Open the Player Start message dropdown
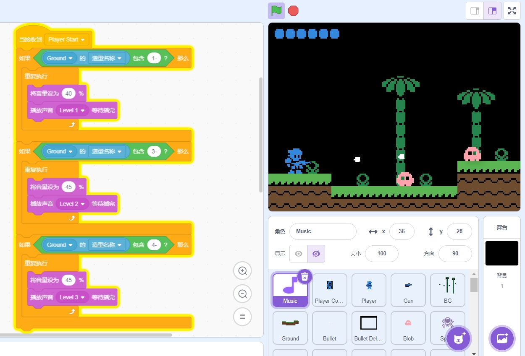 67,39
